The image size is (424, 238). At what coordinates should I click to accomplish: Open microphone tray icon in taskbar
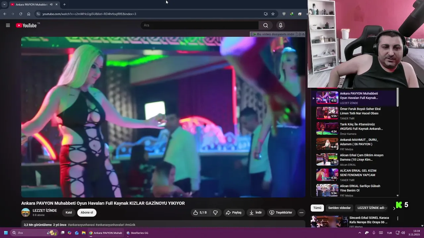click(374, 233)
